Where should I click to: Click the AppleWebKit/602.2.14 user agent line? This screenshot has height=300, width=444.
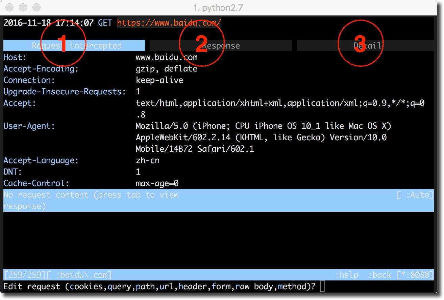click(261, 138)
